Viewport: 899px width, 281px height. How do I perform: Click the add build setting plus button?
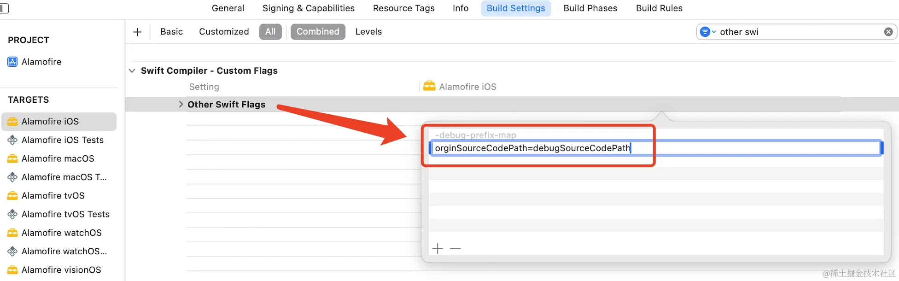tap(137, 32)
